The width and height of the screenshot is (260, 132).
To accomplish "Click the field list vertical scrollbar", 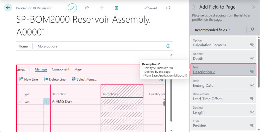I will click(x=258, y=63).
